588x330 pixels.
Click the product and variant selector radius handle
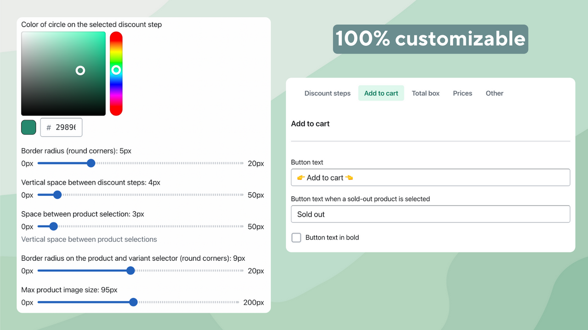click(x=130, y=271)
